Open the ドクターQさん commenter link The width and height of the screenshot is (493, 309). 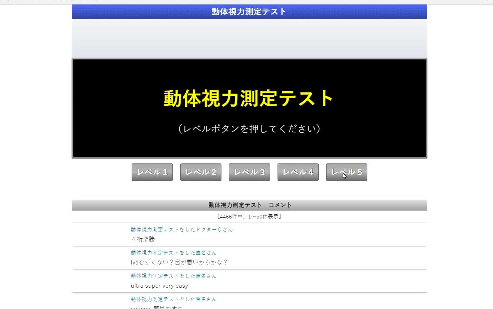click(x=182, y=230)
